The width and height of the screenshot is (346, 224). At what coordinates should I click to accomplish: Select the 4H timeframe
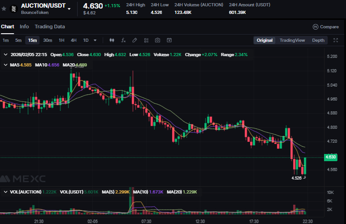click(x=74, y=40)
